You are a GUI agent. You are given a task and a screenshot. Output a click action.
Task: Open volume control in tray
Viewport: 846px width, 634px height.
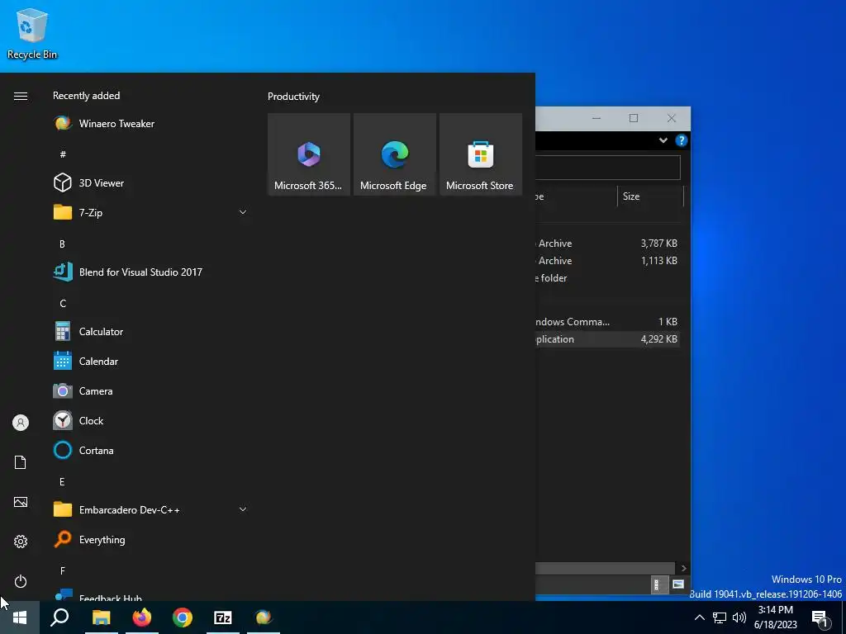[x=739, y=617]
